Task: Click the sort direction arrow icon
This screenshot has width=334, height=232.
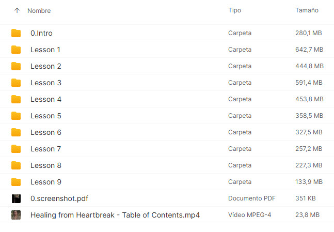Action: coord(17,10)
